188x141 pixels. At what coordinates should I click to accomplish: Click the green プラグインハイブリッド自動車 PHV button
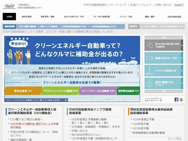[x=61, y=91]
